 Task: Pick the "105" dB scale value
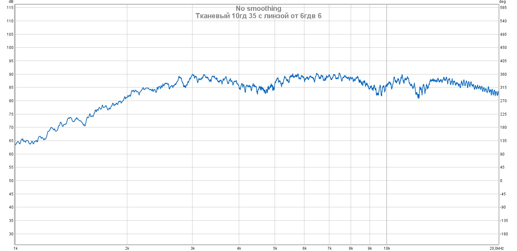10,34
